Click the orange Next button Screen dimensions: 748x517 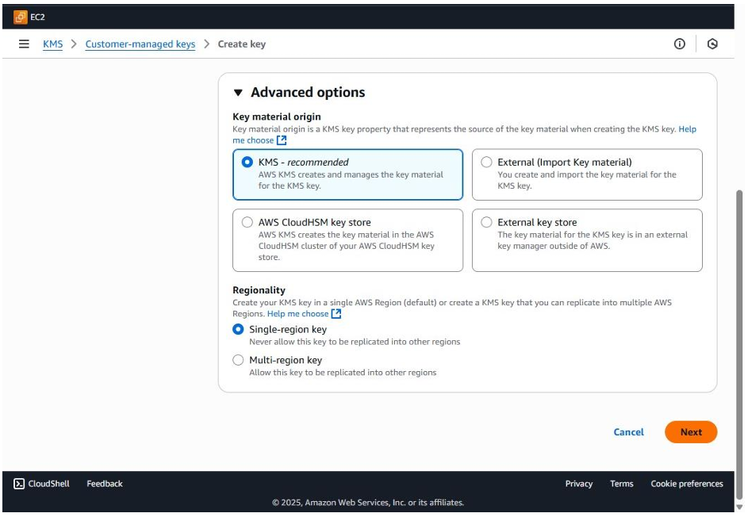click(691, 432)
